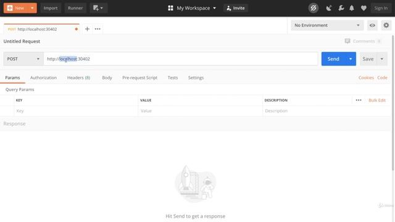Click the Save button

click(368, 59)
